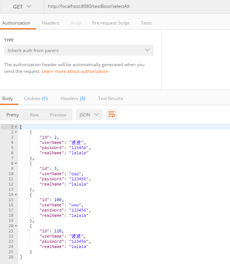Screen dimensions: 230x264
Task: Select the Authorization tab
Action: [x=16, y=23]
